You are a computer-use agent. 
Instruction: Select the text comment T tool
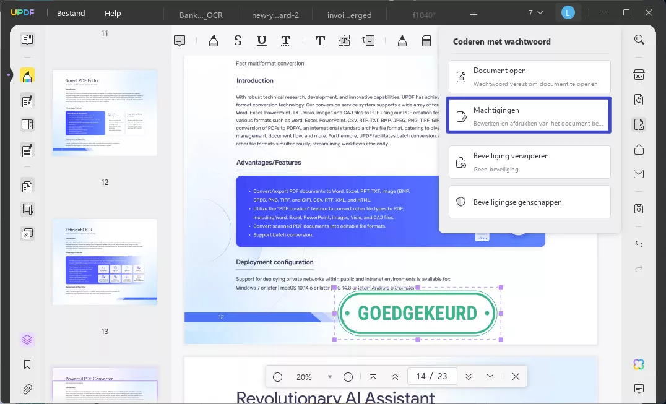pos(320,41)
